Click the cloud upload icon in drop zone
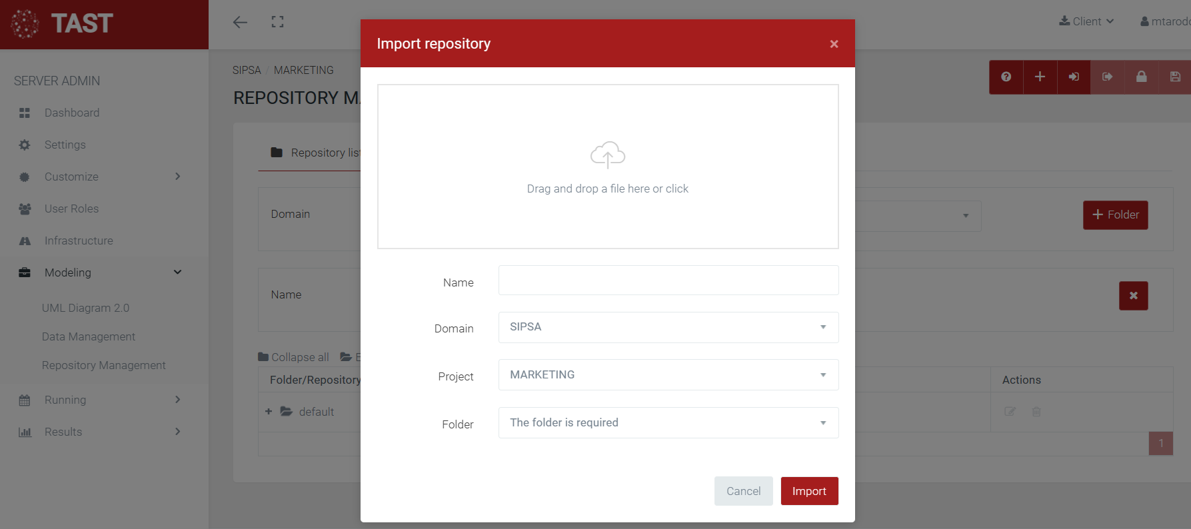Image resolution: width=1191 pixels, height=529 pixels. [x=607, y=155]
